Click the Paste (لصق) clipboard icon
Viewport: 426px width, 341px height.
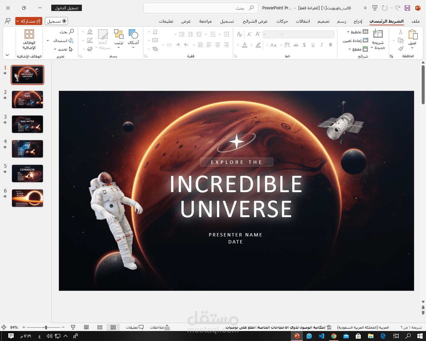click(x=413, y=34)
